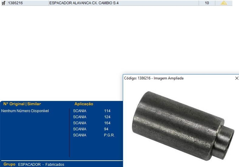Click the quantity value 10

207,3
